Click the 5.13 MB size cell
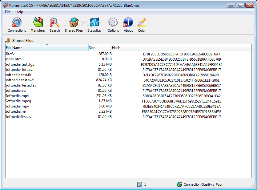 [105, 64]
